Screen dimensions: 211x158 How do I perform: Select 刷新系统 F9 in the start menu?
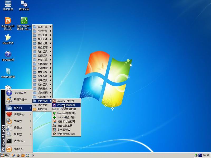(19, 100)
